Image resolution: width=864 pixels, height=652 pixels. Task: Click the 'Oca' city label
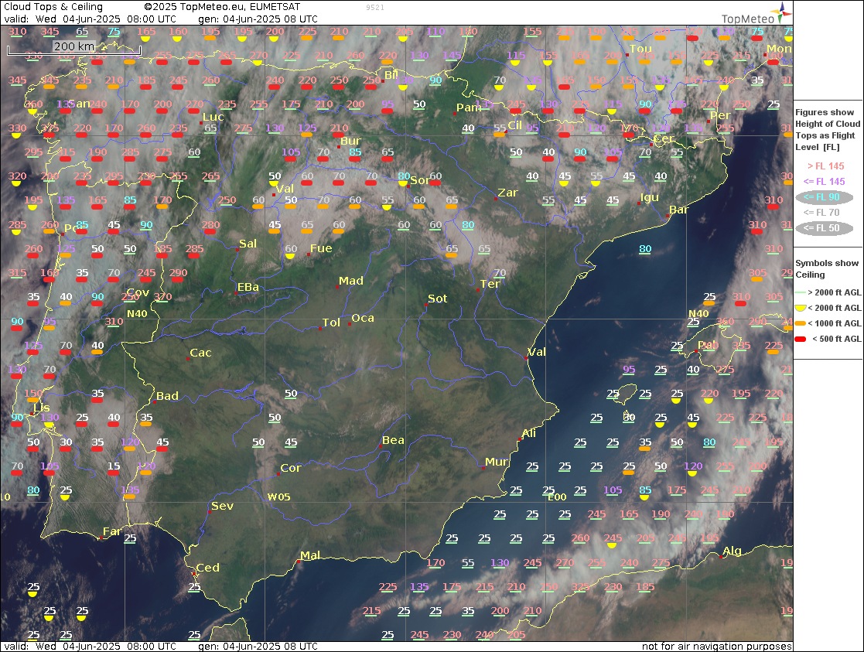(363, 317)
